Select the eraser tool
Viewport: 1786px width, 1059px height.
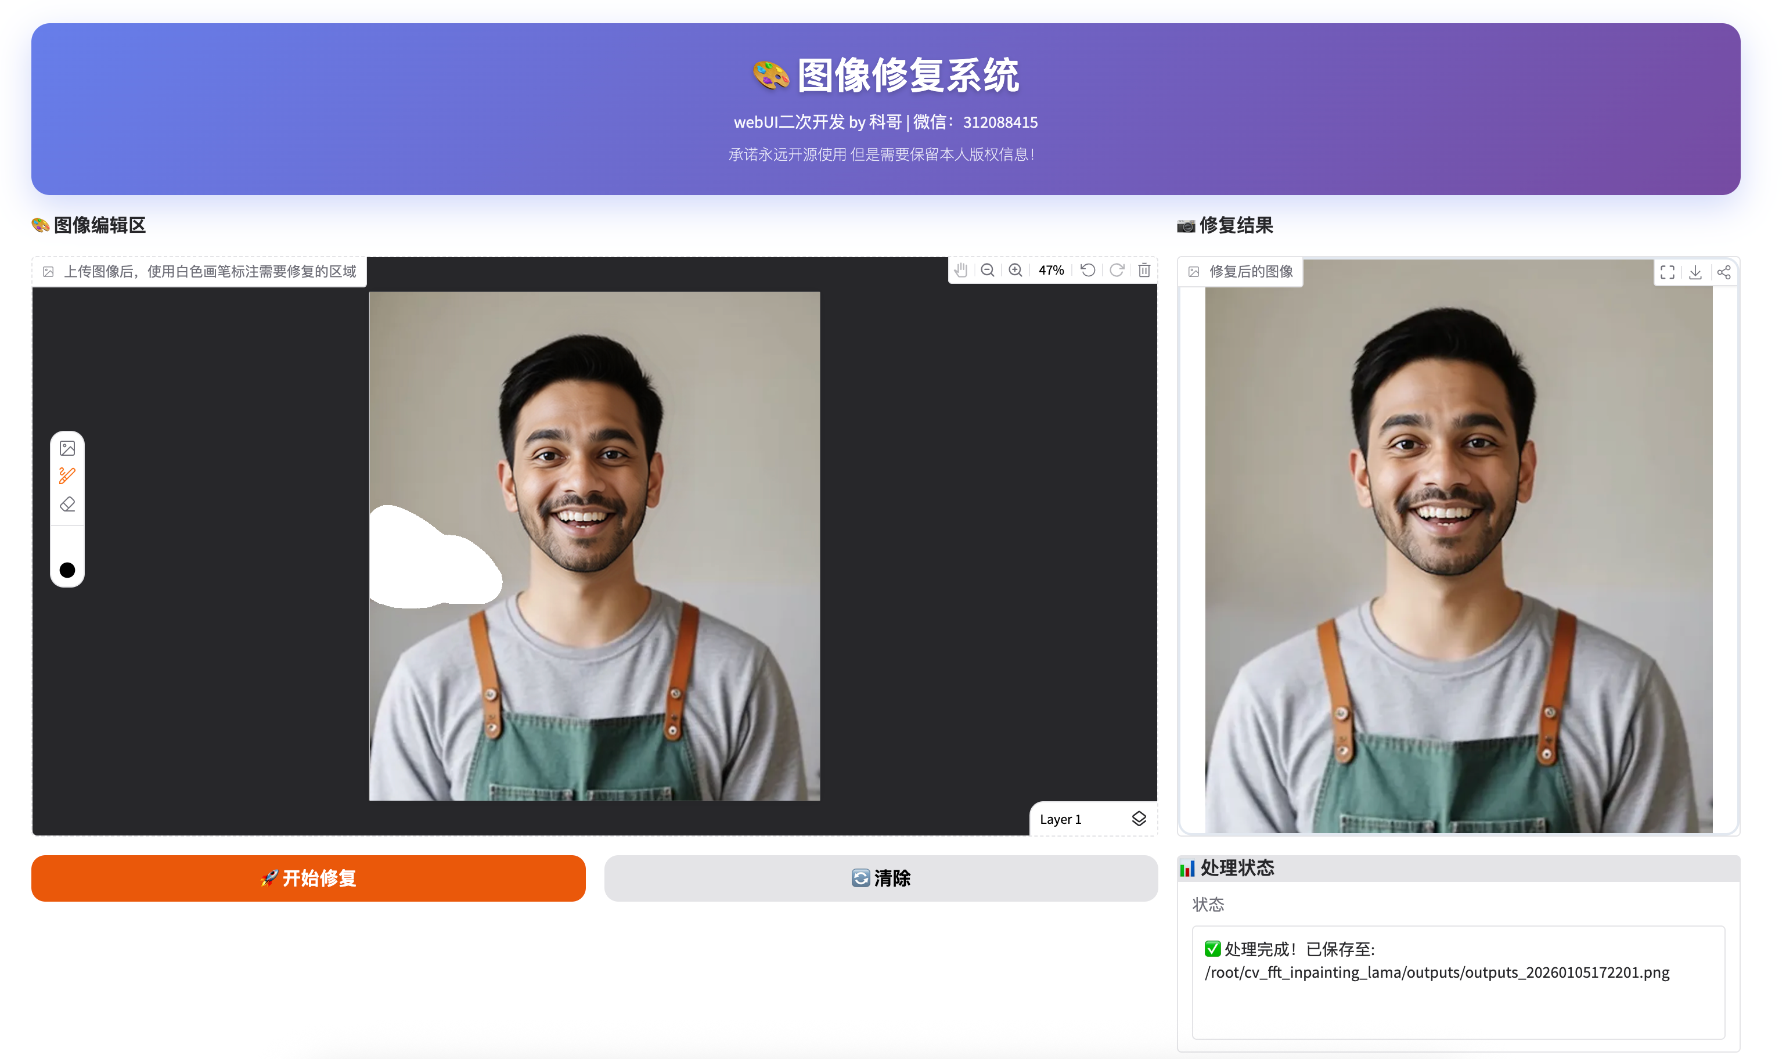(x=67, y=505)
